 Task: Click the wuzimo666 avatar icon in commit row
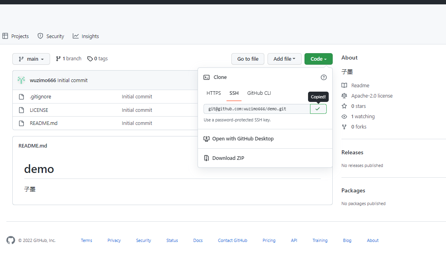pos(21,80)
